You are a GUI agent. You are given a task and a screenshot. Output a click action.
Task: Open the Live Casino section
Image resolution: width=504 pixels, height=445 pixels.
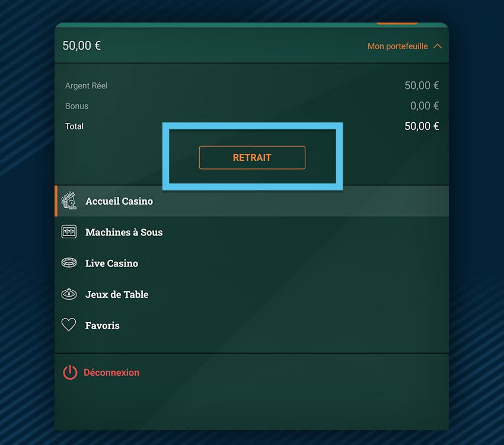(111, 263)
